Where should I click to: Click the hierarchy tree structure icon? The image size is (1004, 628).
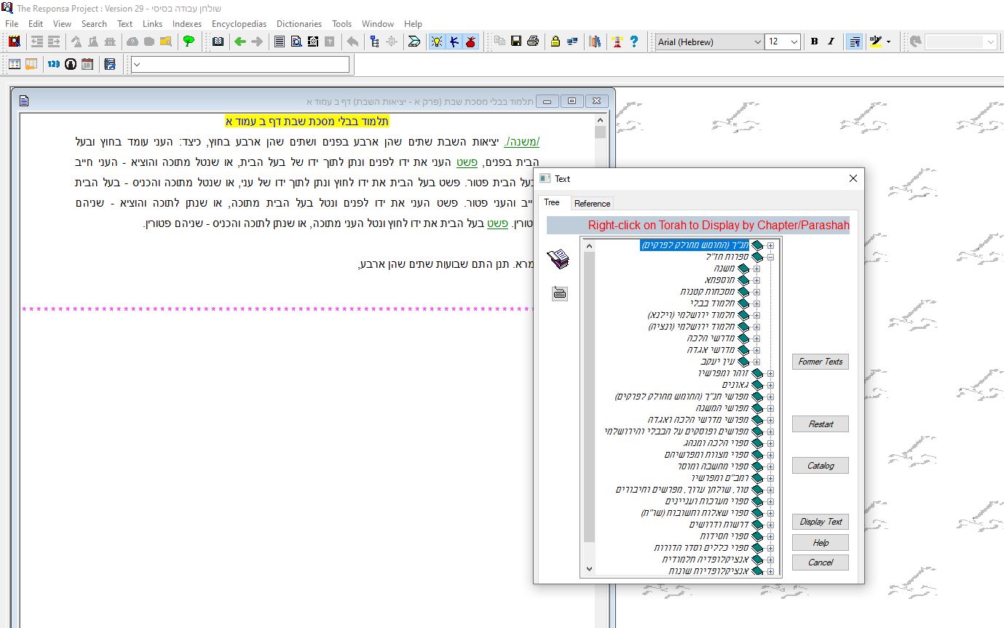pyautogui.click(x=374, y=41)
